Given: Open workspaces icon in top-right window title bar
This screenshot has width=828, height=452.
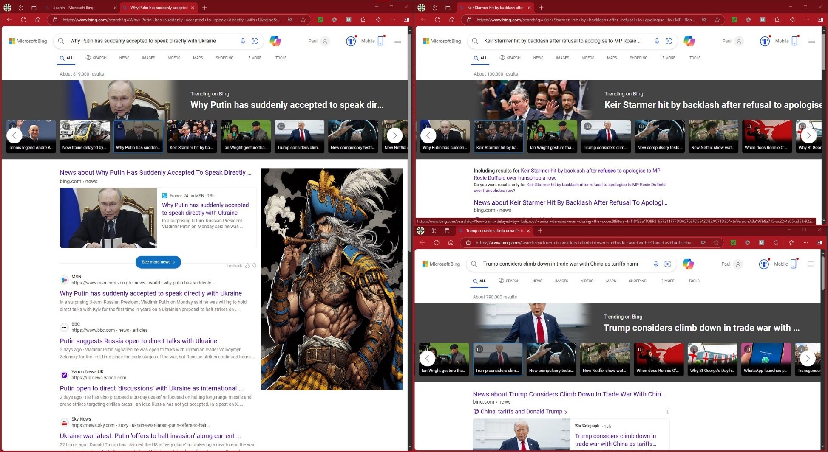Looking at the screenshot, I should [434, 8].
